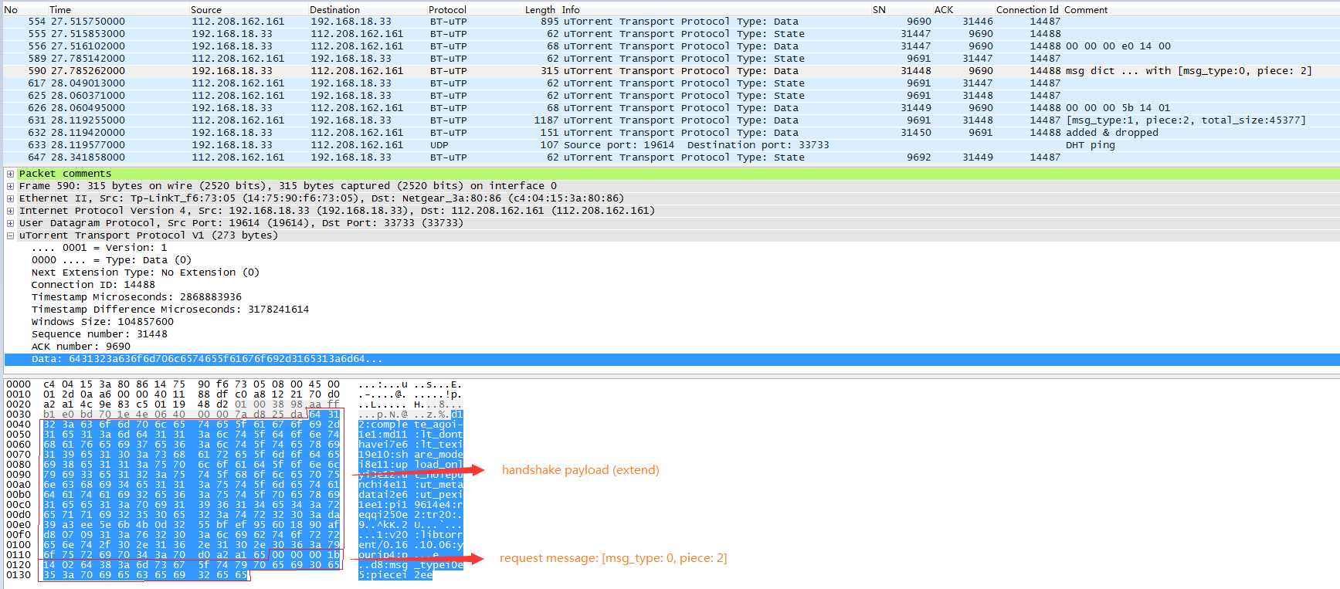Select packet 626 at time 28.060495000

click(672, 108)
